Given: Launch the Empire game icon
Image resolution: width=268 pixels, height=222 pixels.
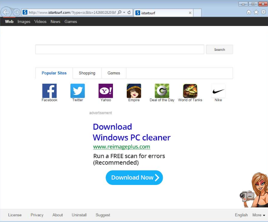Looking at the screenshot, I should coord(134,91).
